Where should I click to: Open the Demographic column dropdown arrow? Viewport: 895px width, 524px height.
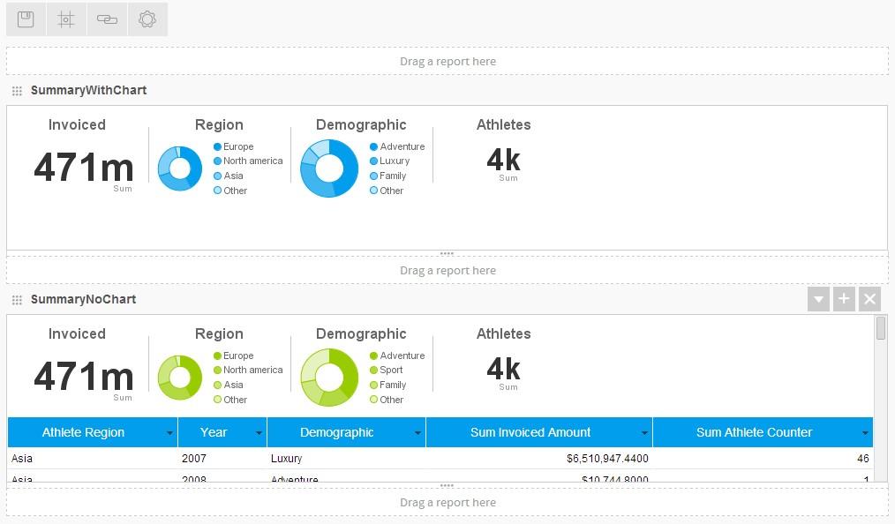[417, 433]
